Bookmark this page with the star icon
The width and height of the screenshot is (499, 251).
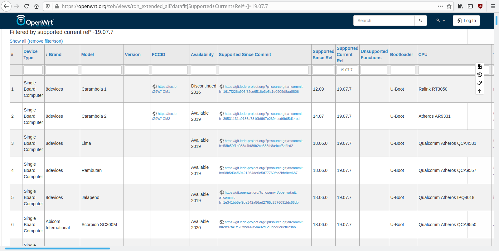click(x=449, y=6)
